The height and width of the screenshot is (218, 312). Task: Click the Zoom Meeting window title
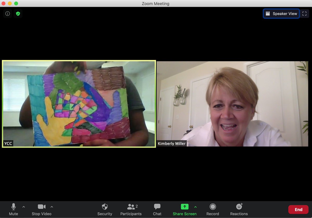pyautogui.click(x=155, y=4)
